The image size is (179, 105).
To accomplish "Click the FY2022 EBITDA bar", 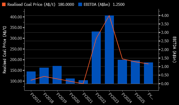I will pyautogui.click(x=96, y=57).
